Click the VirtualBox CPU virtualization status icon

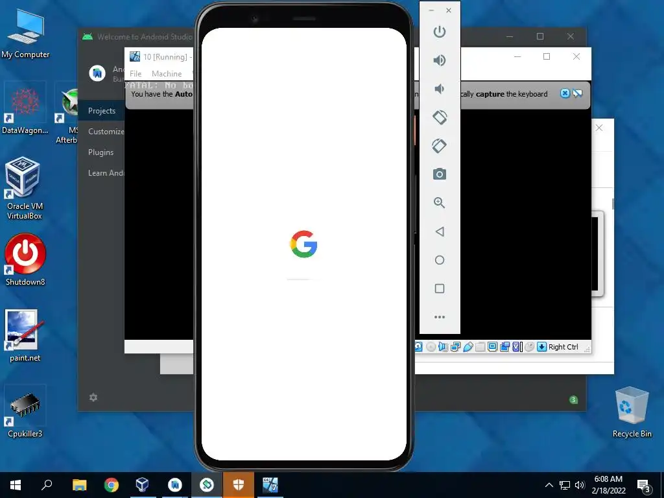(x=517, y=348)
